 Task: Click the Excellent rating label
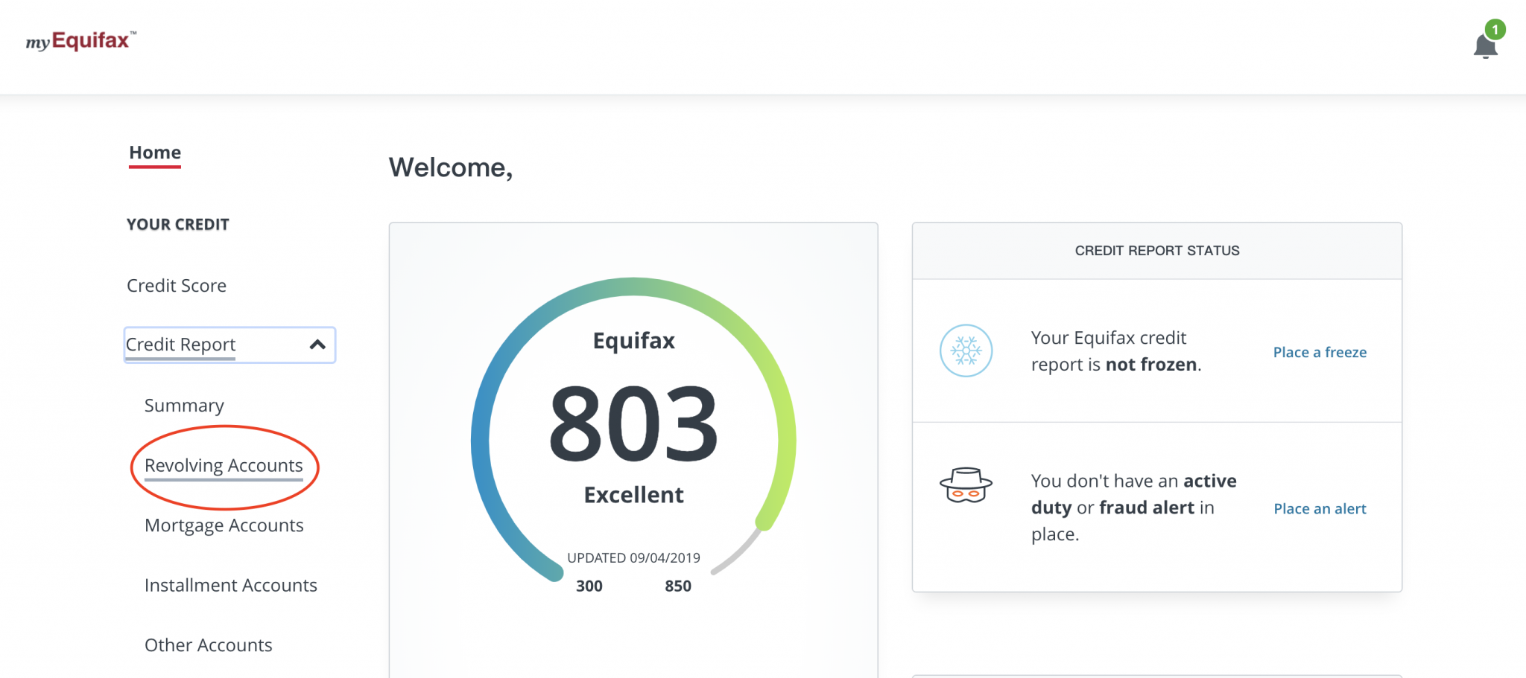[633, 495]
